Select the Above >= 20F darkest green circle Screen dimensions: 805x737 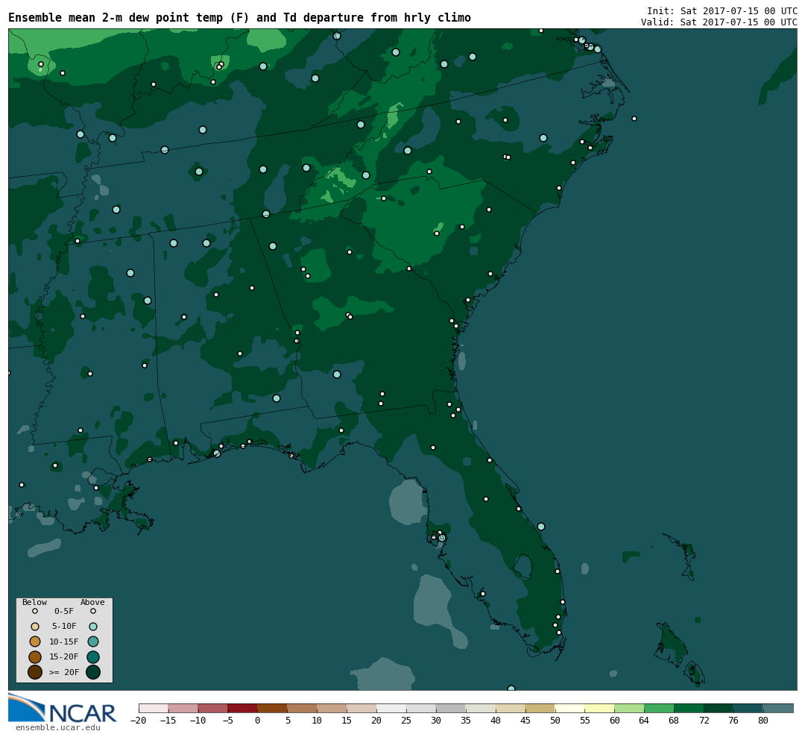pos(93,672)
